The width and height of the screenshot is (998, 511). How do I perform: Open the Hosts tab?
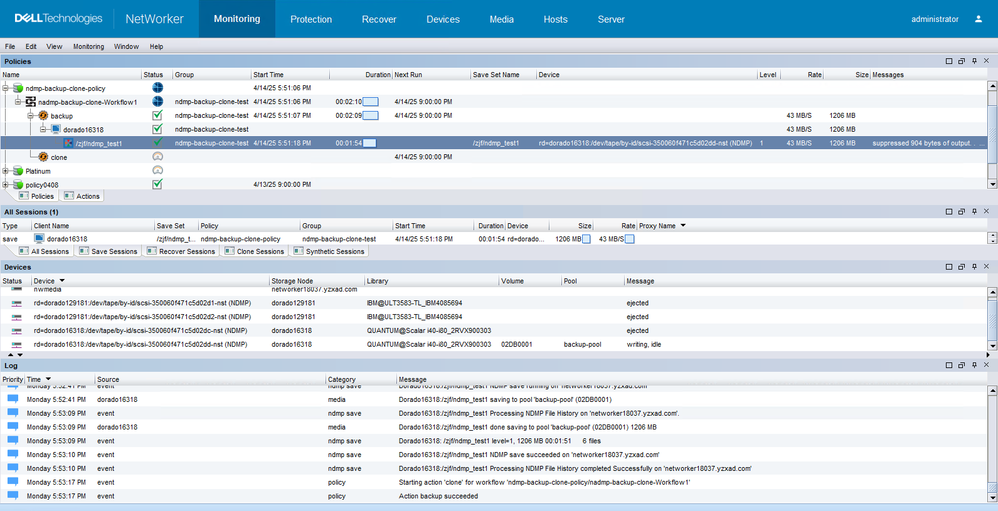point(556,19)
